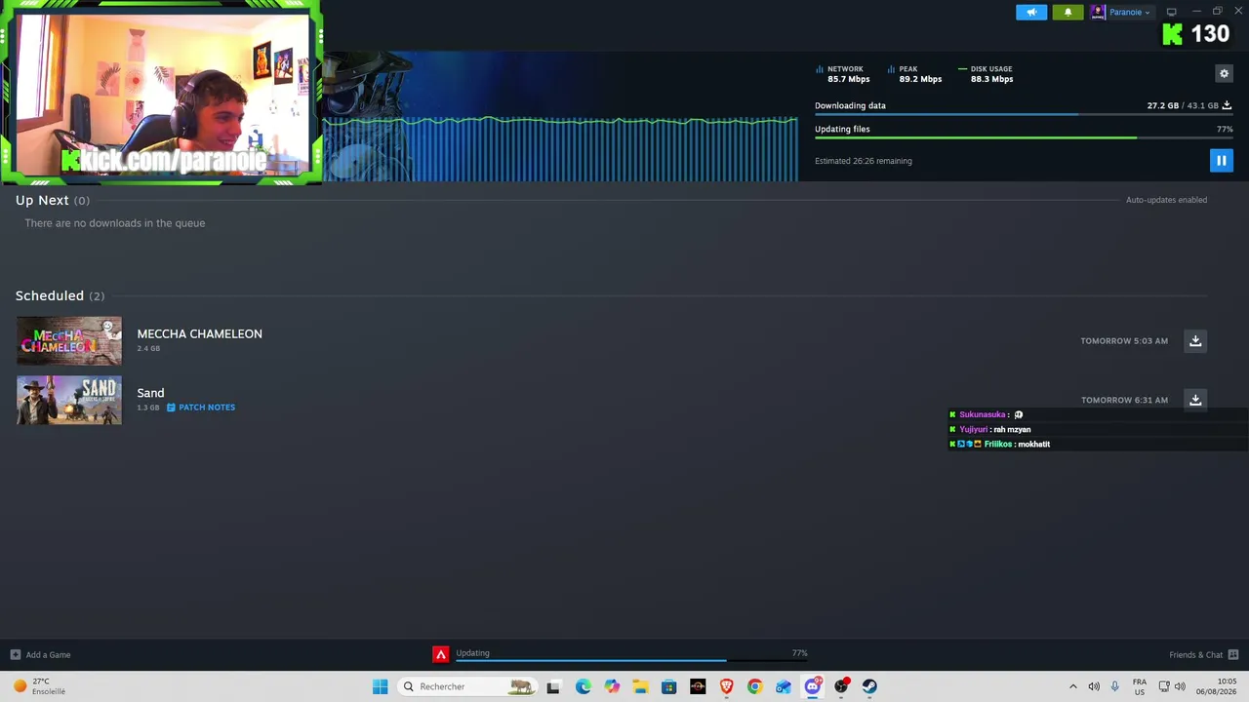Open Microsoft Edge from taskbar
1249x702 pixels.
point(583,686)
